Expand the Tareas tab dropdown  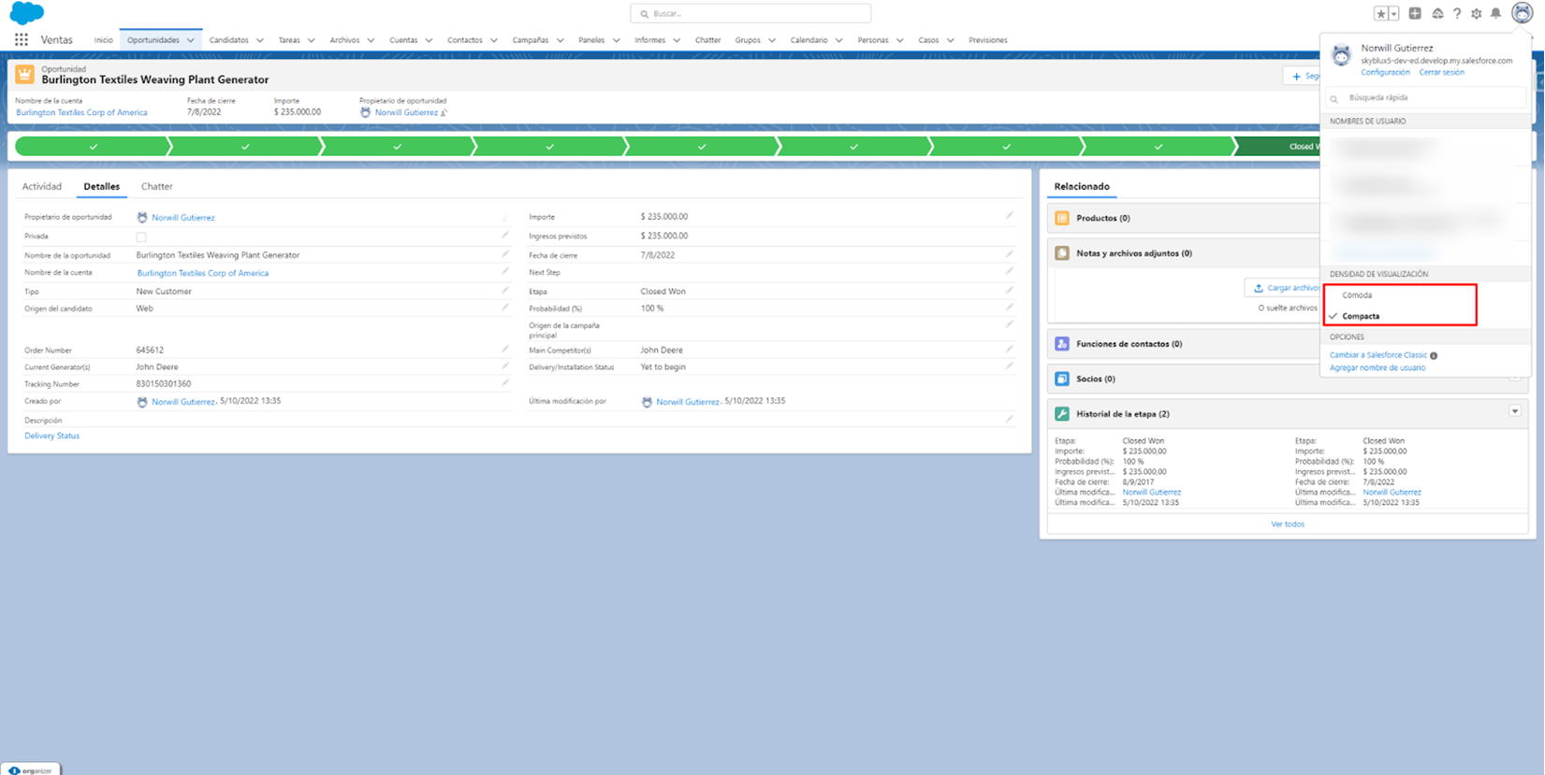(x=312, y=40)
